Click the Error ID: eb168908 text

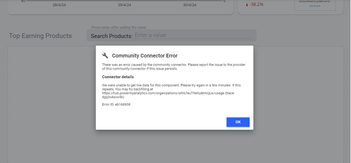pyautogui.click(x=116, y=105)
